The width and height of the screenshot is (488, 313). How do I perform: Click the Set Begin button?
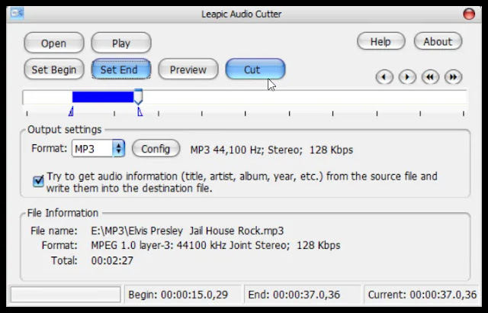coord(54,69)
